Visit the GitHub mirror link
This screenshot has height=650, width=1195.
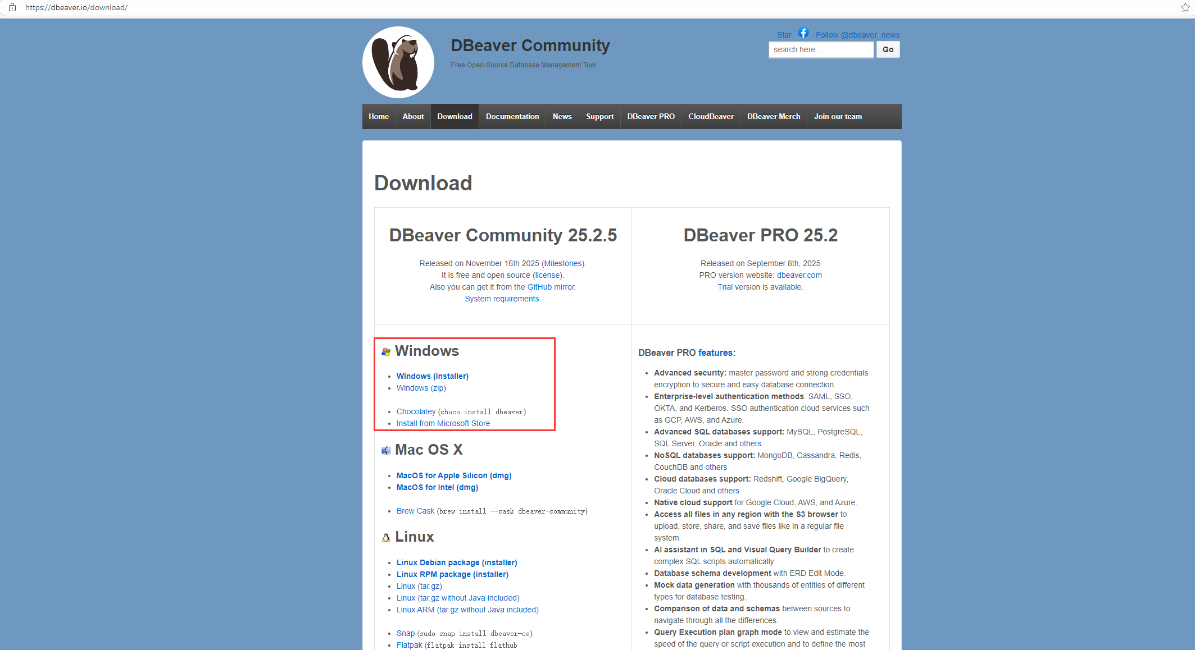551,287
